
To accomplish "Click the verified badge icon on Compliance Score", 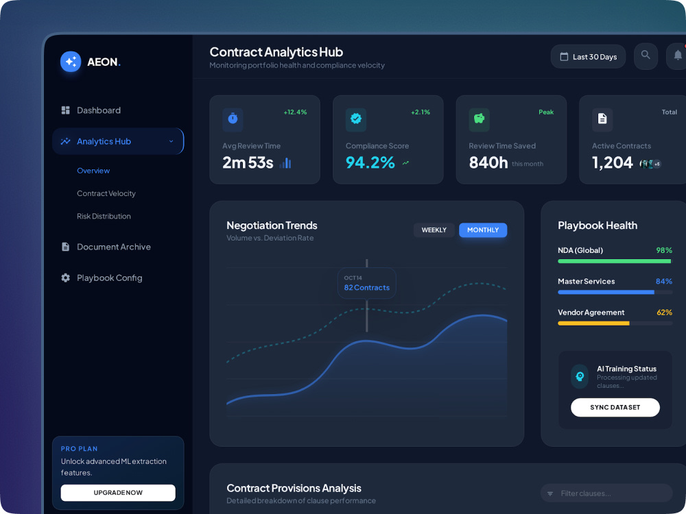I will tap(356, 119).
